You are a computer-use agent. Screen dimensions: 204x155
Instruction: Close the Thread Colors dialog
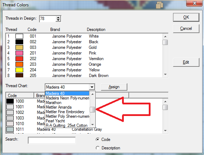click(x=195, y=3)
